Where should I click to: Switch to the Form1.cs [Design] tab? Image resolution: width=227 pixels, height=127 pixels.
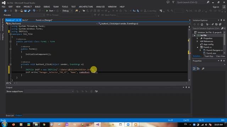coord(44,20)
